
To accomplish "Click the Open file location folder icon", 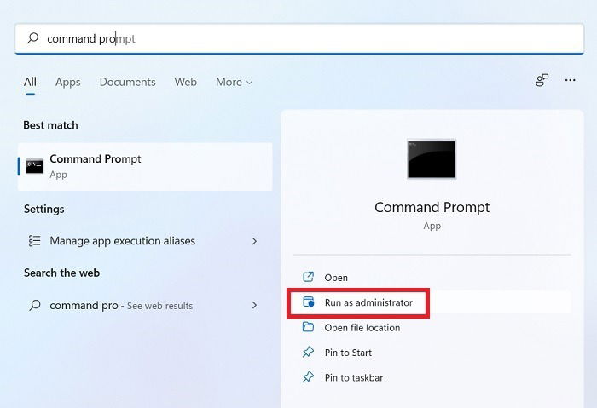I will point(308,327).
